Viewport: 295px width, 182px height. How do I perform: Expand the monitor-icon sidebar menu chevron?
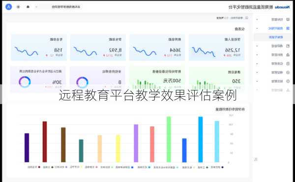pyautogui.click(x=257, y=19)
